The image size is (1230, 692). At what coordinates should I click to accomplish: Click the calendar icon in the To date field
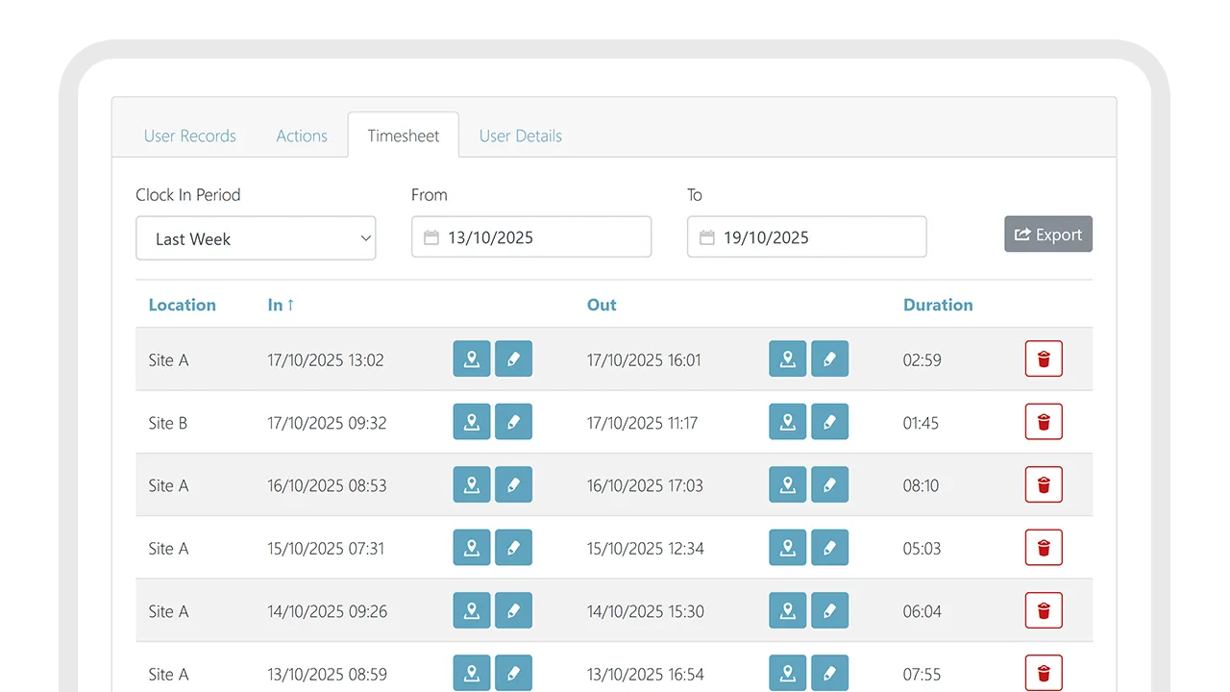click(x=705, y=236)
